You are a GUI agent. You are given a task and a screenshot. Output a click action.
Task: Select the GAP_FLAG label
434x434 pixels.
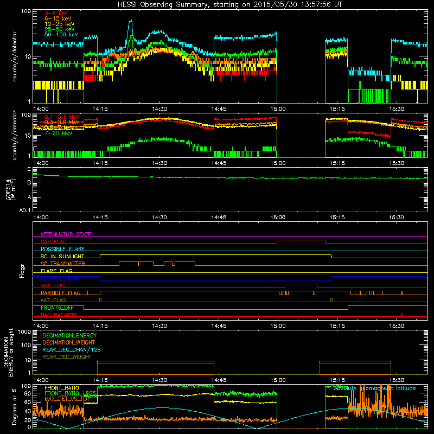coord(53,241)
